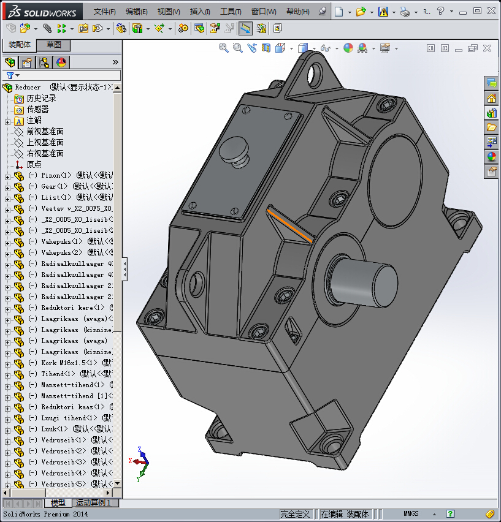Toggle collapse left panels button in viewport header
Screen dimensions: 501x522
click(430, 48)
